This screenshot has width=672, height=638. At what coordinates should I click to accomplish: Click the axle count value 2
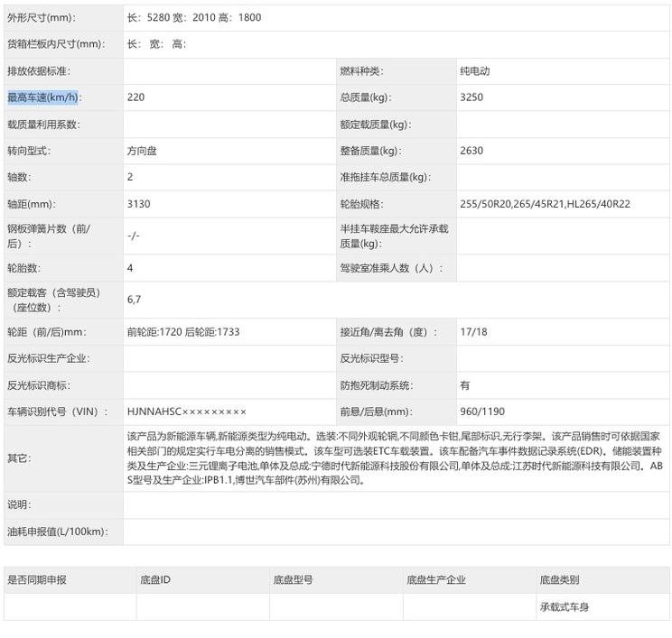point(130,177)
